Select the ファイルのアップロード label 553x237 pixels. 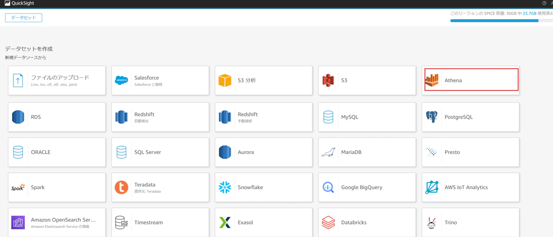(60, 77)
